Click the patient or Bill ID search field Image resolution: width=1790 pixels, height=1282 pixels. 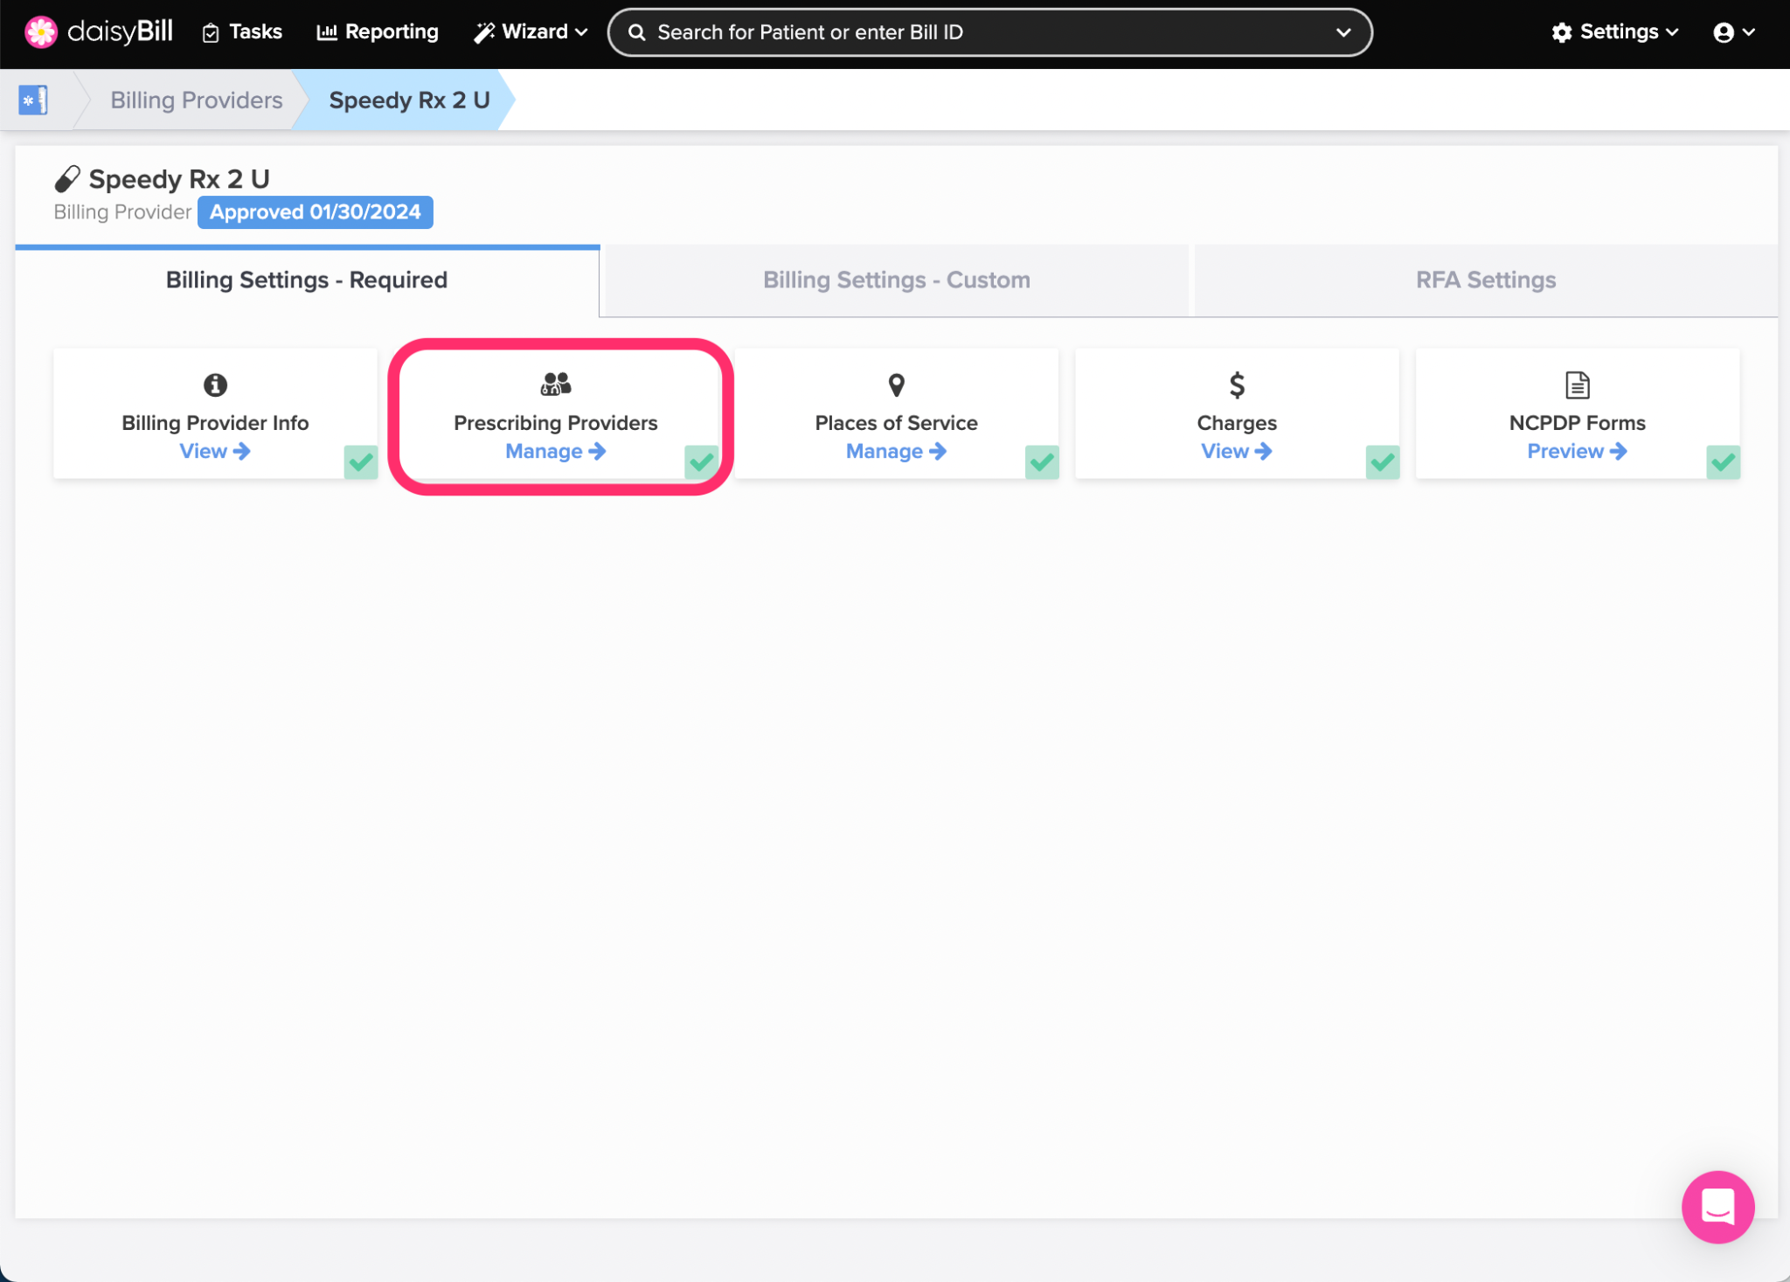pyautogui.click(x=988, y=32)
